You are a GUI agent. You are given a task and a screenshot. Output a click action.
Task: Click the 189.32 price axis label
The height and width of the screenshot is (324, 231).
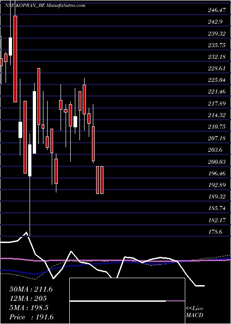(x=217, y=197)
